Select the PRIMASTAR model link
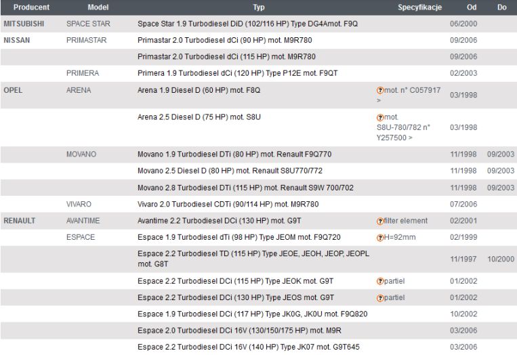517x355 pixels. point(86,40)
